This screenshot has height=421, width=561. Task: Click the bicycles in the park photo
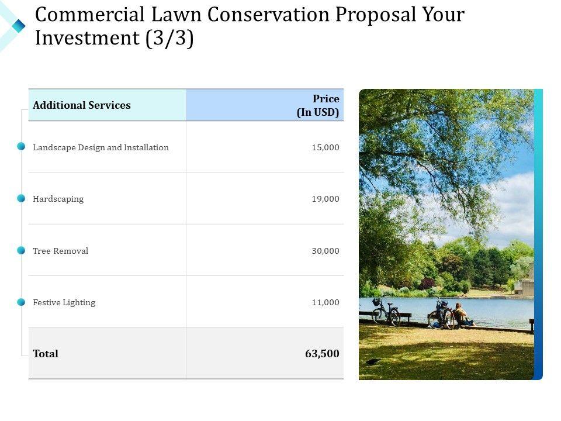[x=386, y=314]
